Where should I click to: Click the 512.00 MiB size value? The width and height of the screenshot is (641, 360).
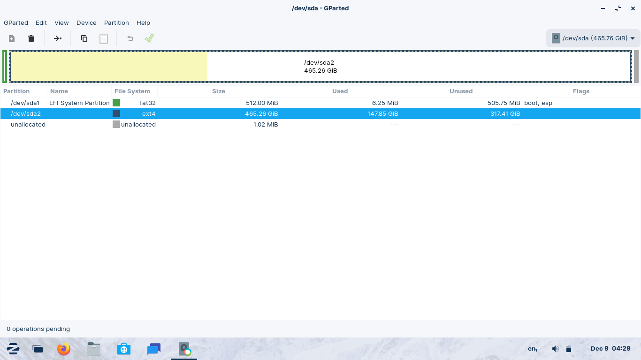click(262, 103)
